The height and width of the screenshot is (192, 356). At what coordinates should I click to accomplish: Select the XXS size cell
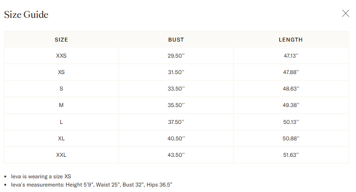(x=61, y=56)
